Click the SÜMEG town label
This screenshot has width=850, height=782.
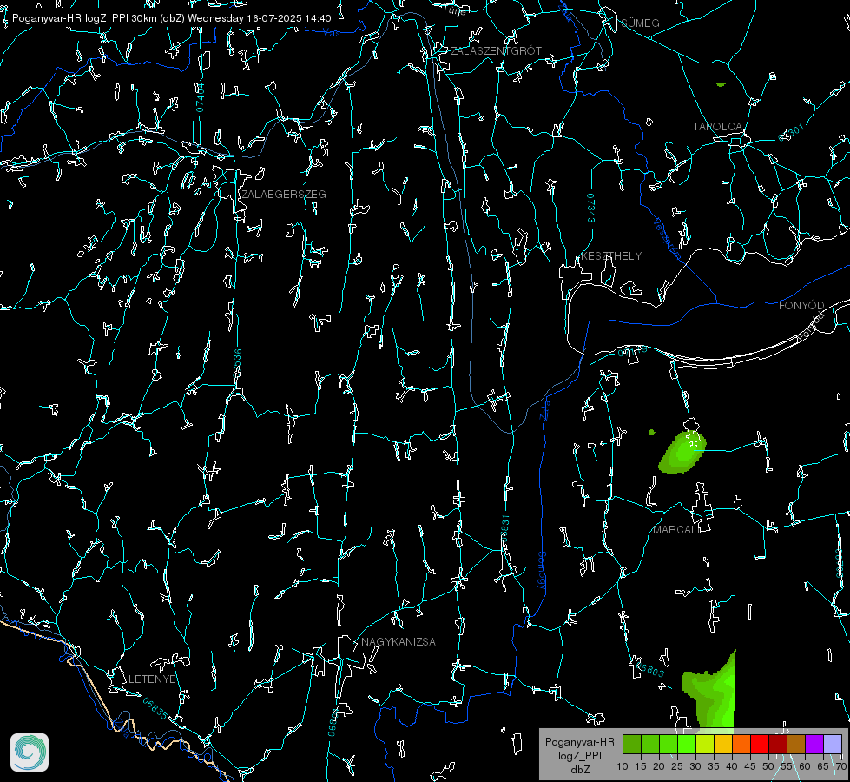tap(640, 23)
